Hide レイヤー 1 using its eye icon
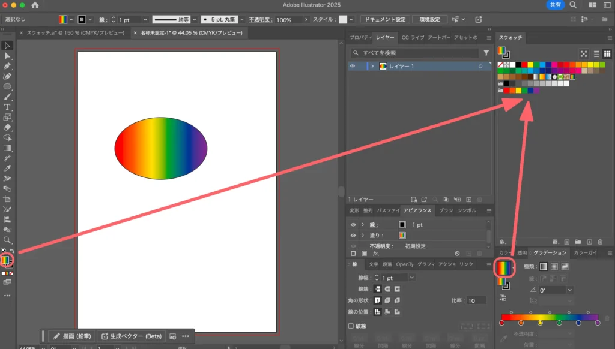The image size is (615, 349). 353,66
